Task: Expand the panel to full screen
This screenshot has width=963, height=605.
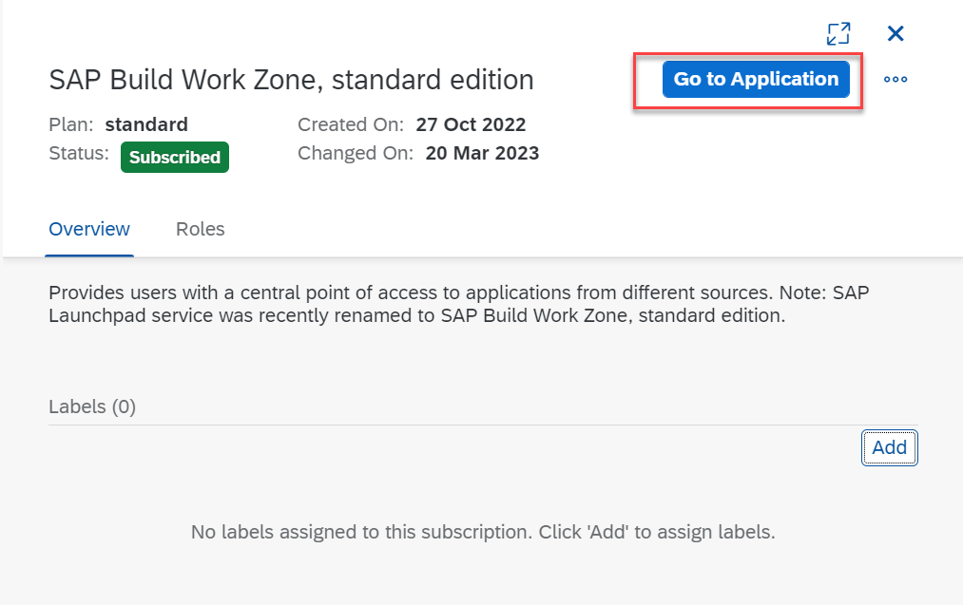Action: (x=838, y=34)
